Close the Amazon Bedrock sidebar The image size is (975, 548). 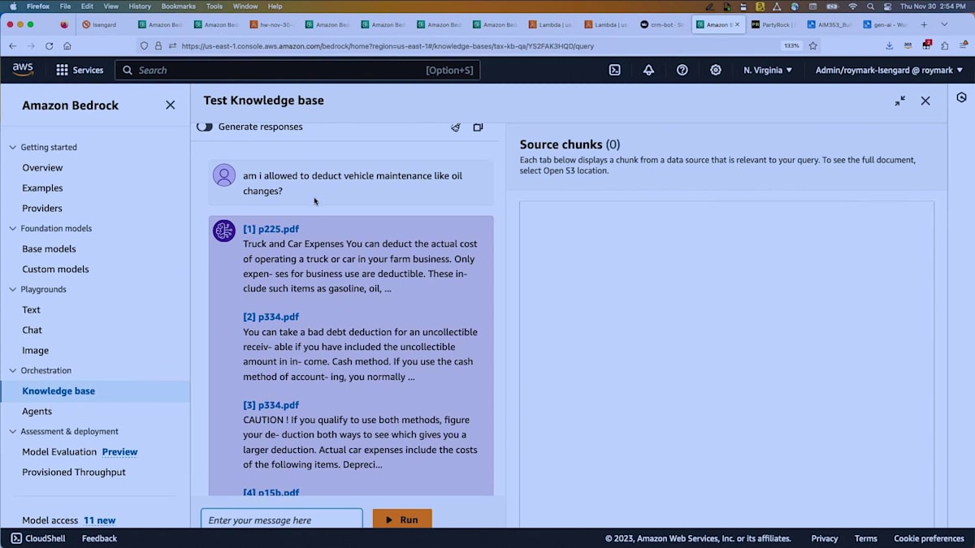tap(170, 105)
